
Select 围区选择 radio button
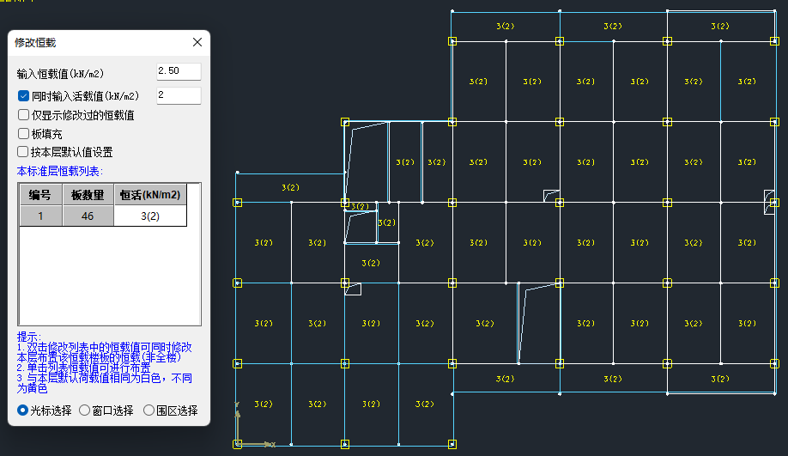coord(149,410)
